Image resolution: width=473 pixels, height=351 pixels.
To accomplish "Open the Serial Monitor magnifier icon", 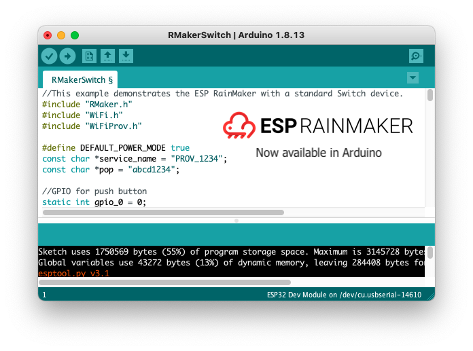I will 417,56.
